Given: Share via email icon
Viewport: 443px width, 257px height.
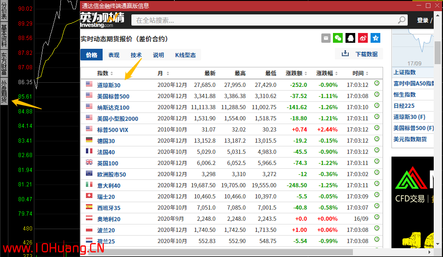Looking at the screenshot, I should (x=326, y=38).
